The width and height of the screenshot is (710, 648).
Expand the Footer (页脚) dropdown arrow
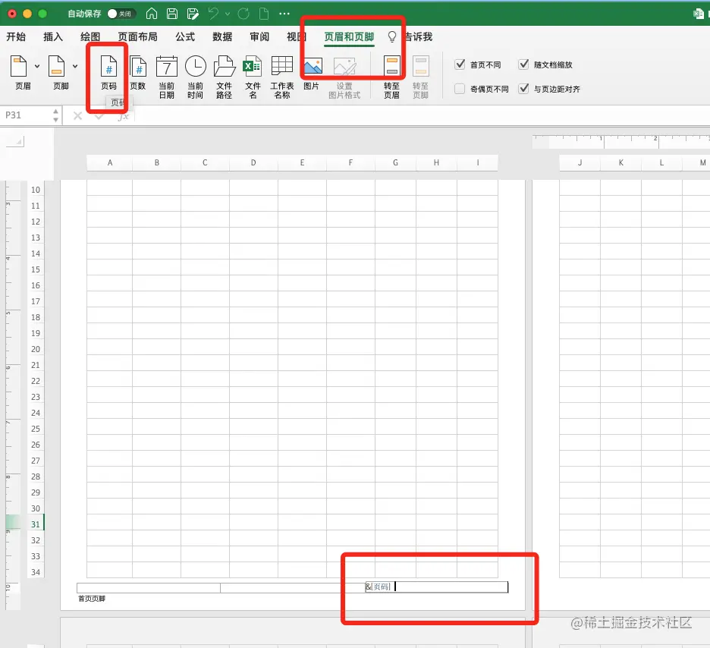coord(75,66)
